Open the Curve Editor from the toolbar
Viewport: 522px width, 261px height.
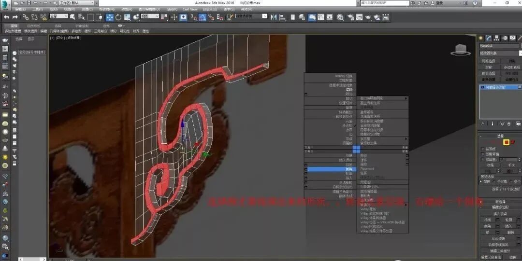point(320,17)
